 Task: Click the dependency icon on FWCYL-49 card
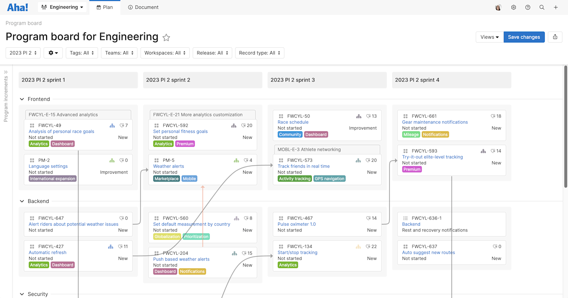click(x=112, y=125)
